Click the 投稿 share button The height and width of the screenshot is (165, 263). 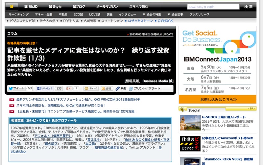click(106, 88)
